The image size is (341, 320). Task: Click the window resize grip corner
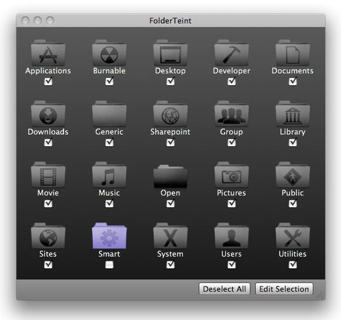tap(320, 295)
